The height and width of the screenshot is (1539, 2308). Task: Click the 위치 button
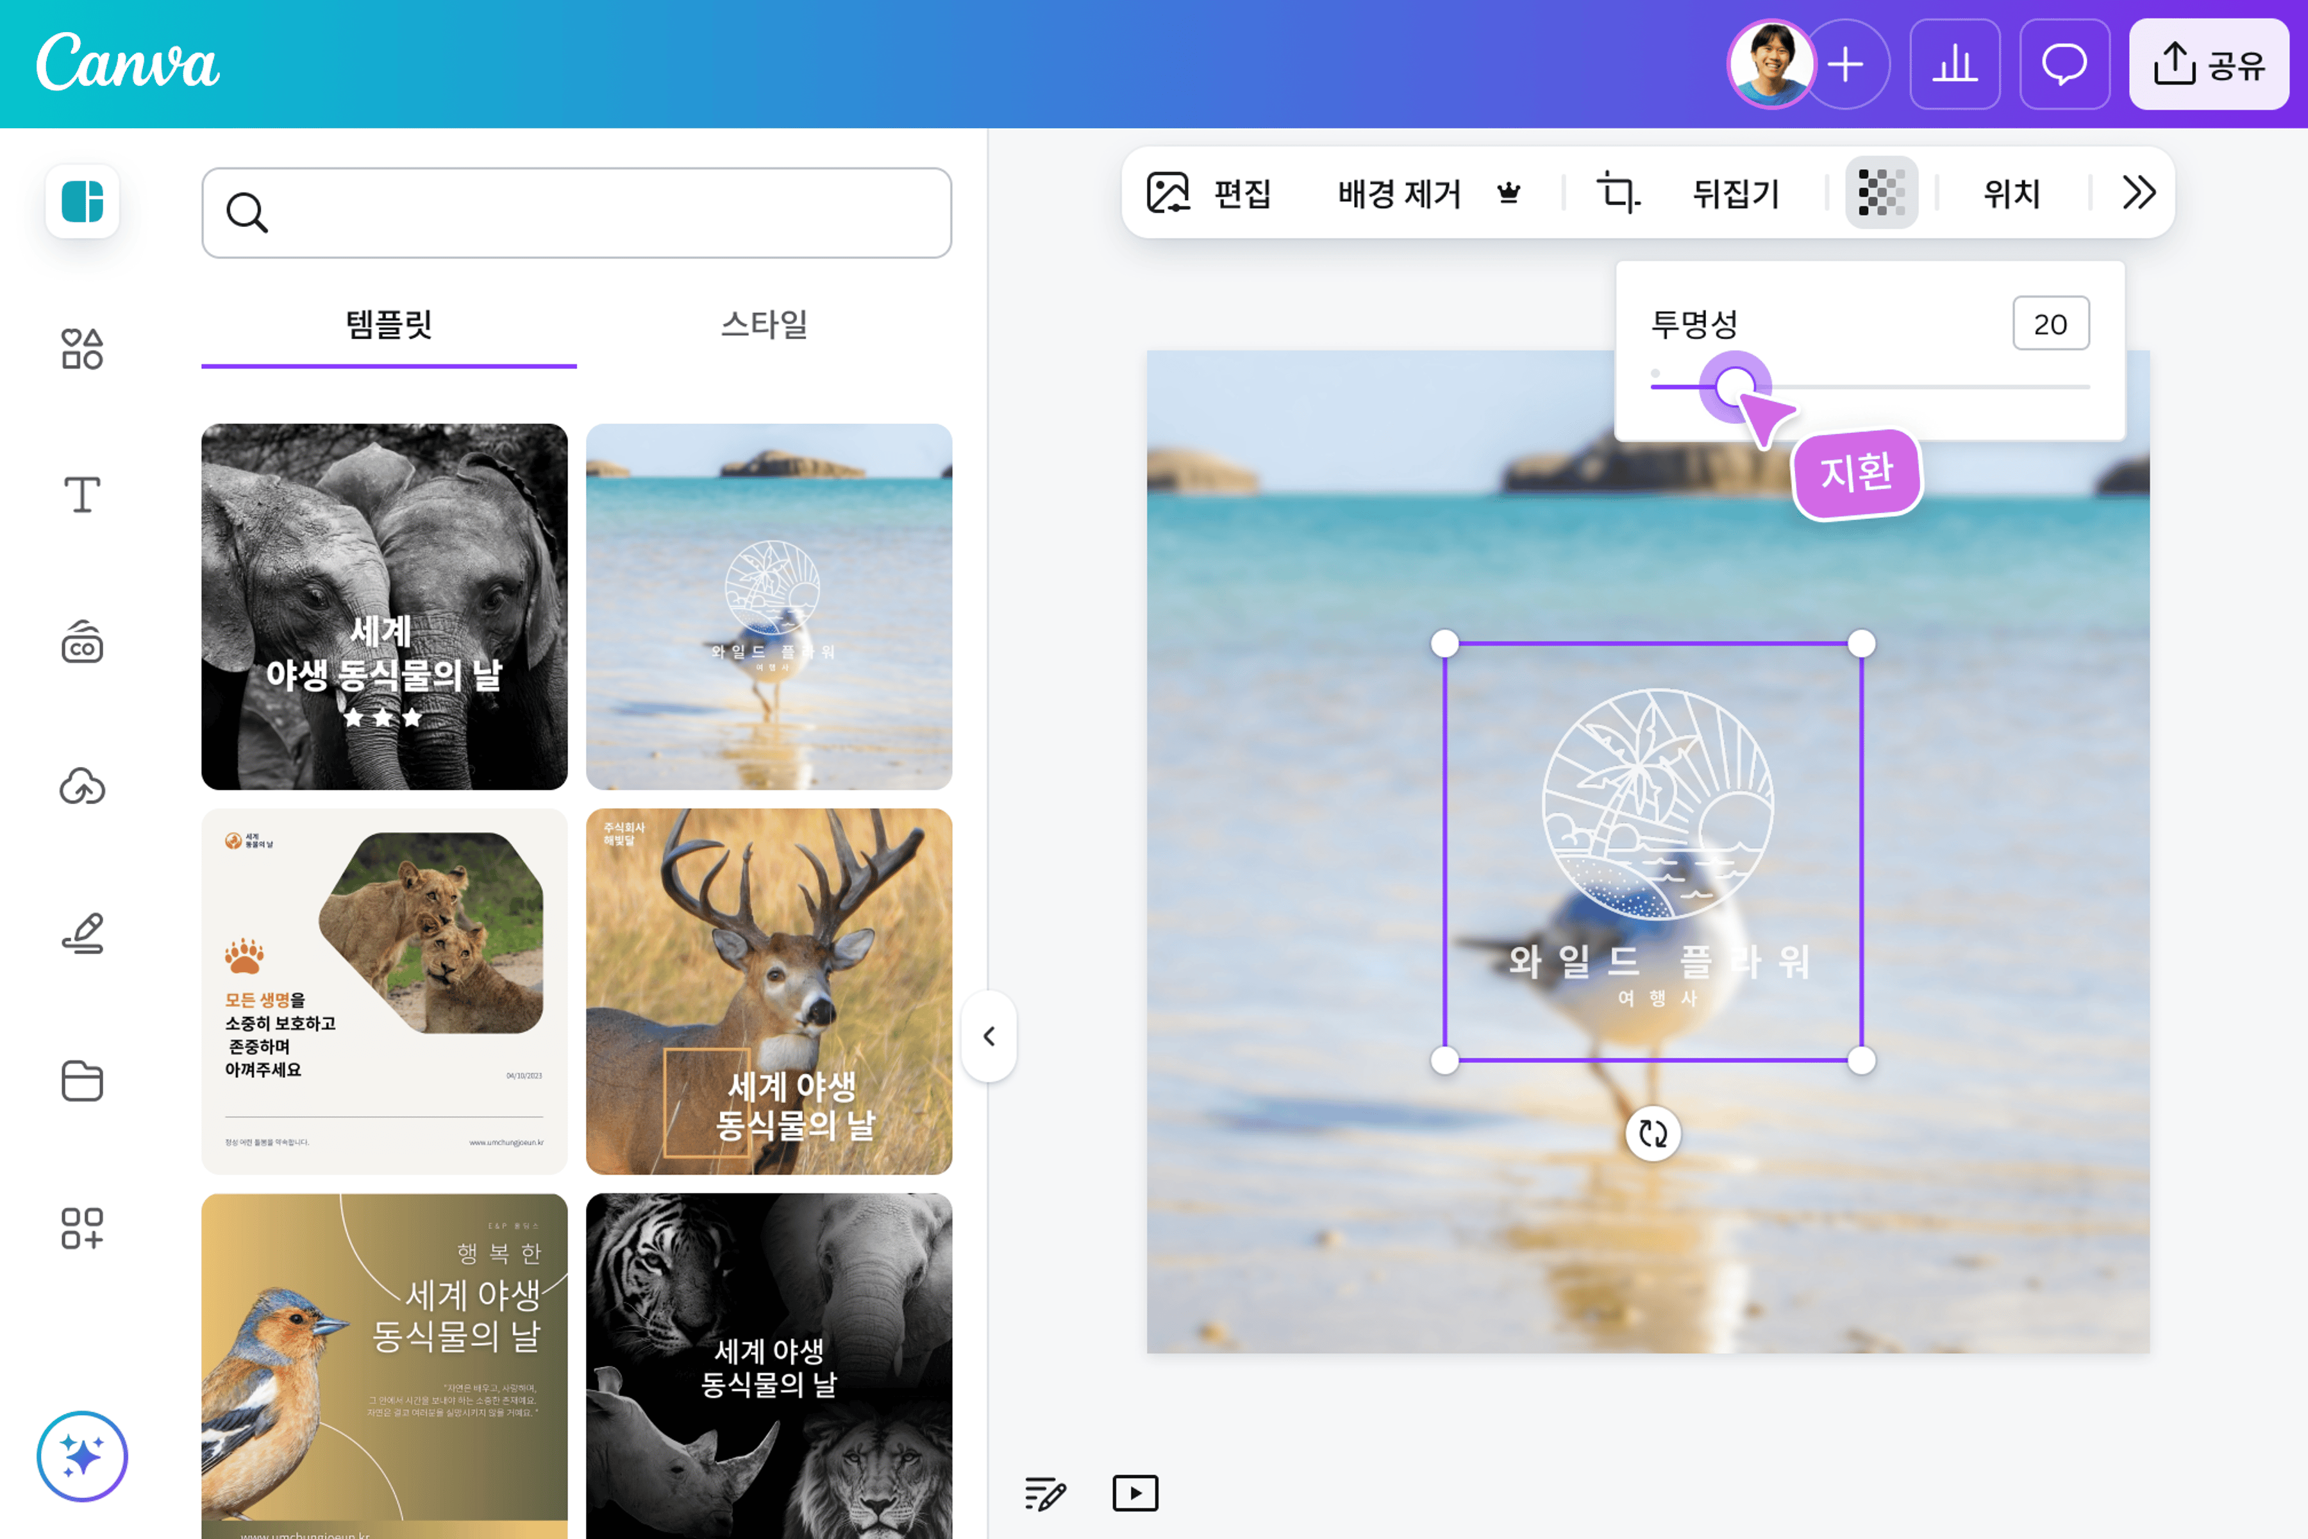(x=2012, y=194)
